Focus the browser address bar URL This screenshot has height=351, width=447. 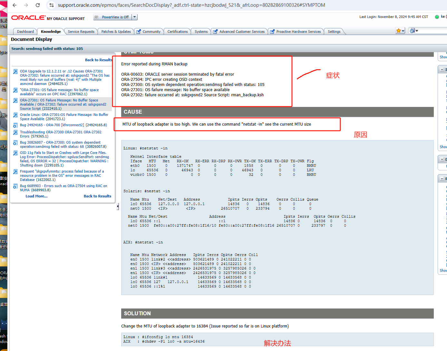[191, 5]
